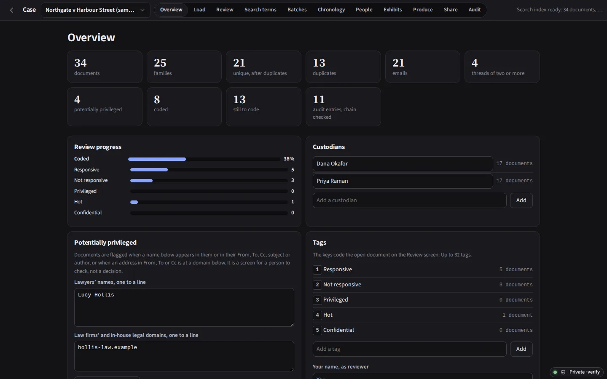Image resolution: width=607 pixels, height=379 pixels.
Task: Select the Confidential tag name
Action: click(338, 330)
